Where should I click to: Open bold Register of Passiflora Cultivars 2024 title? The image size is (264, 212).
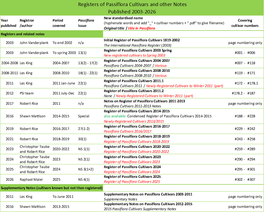[x=132, y=167]
